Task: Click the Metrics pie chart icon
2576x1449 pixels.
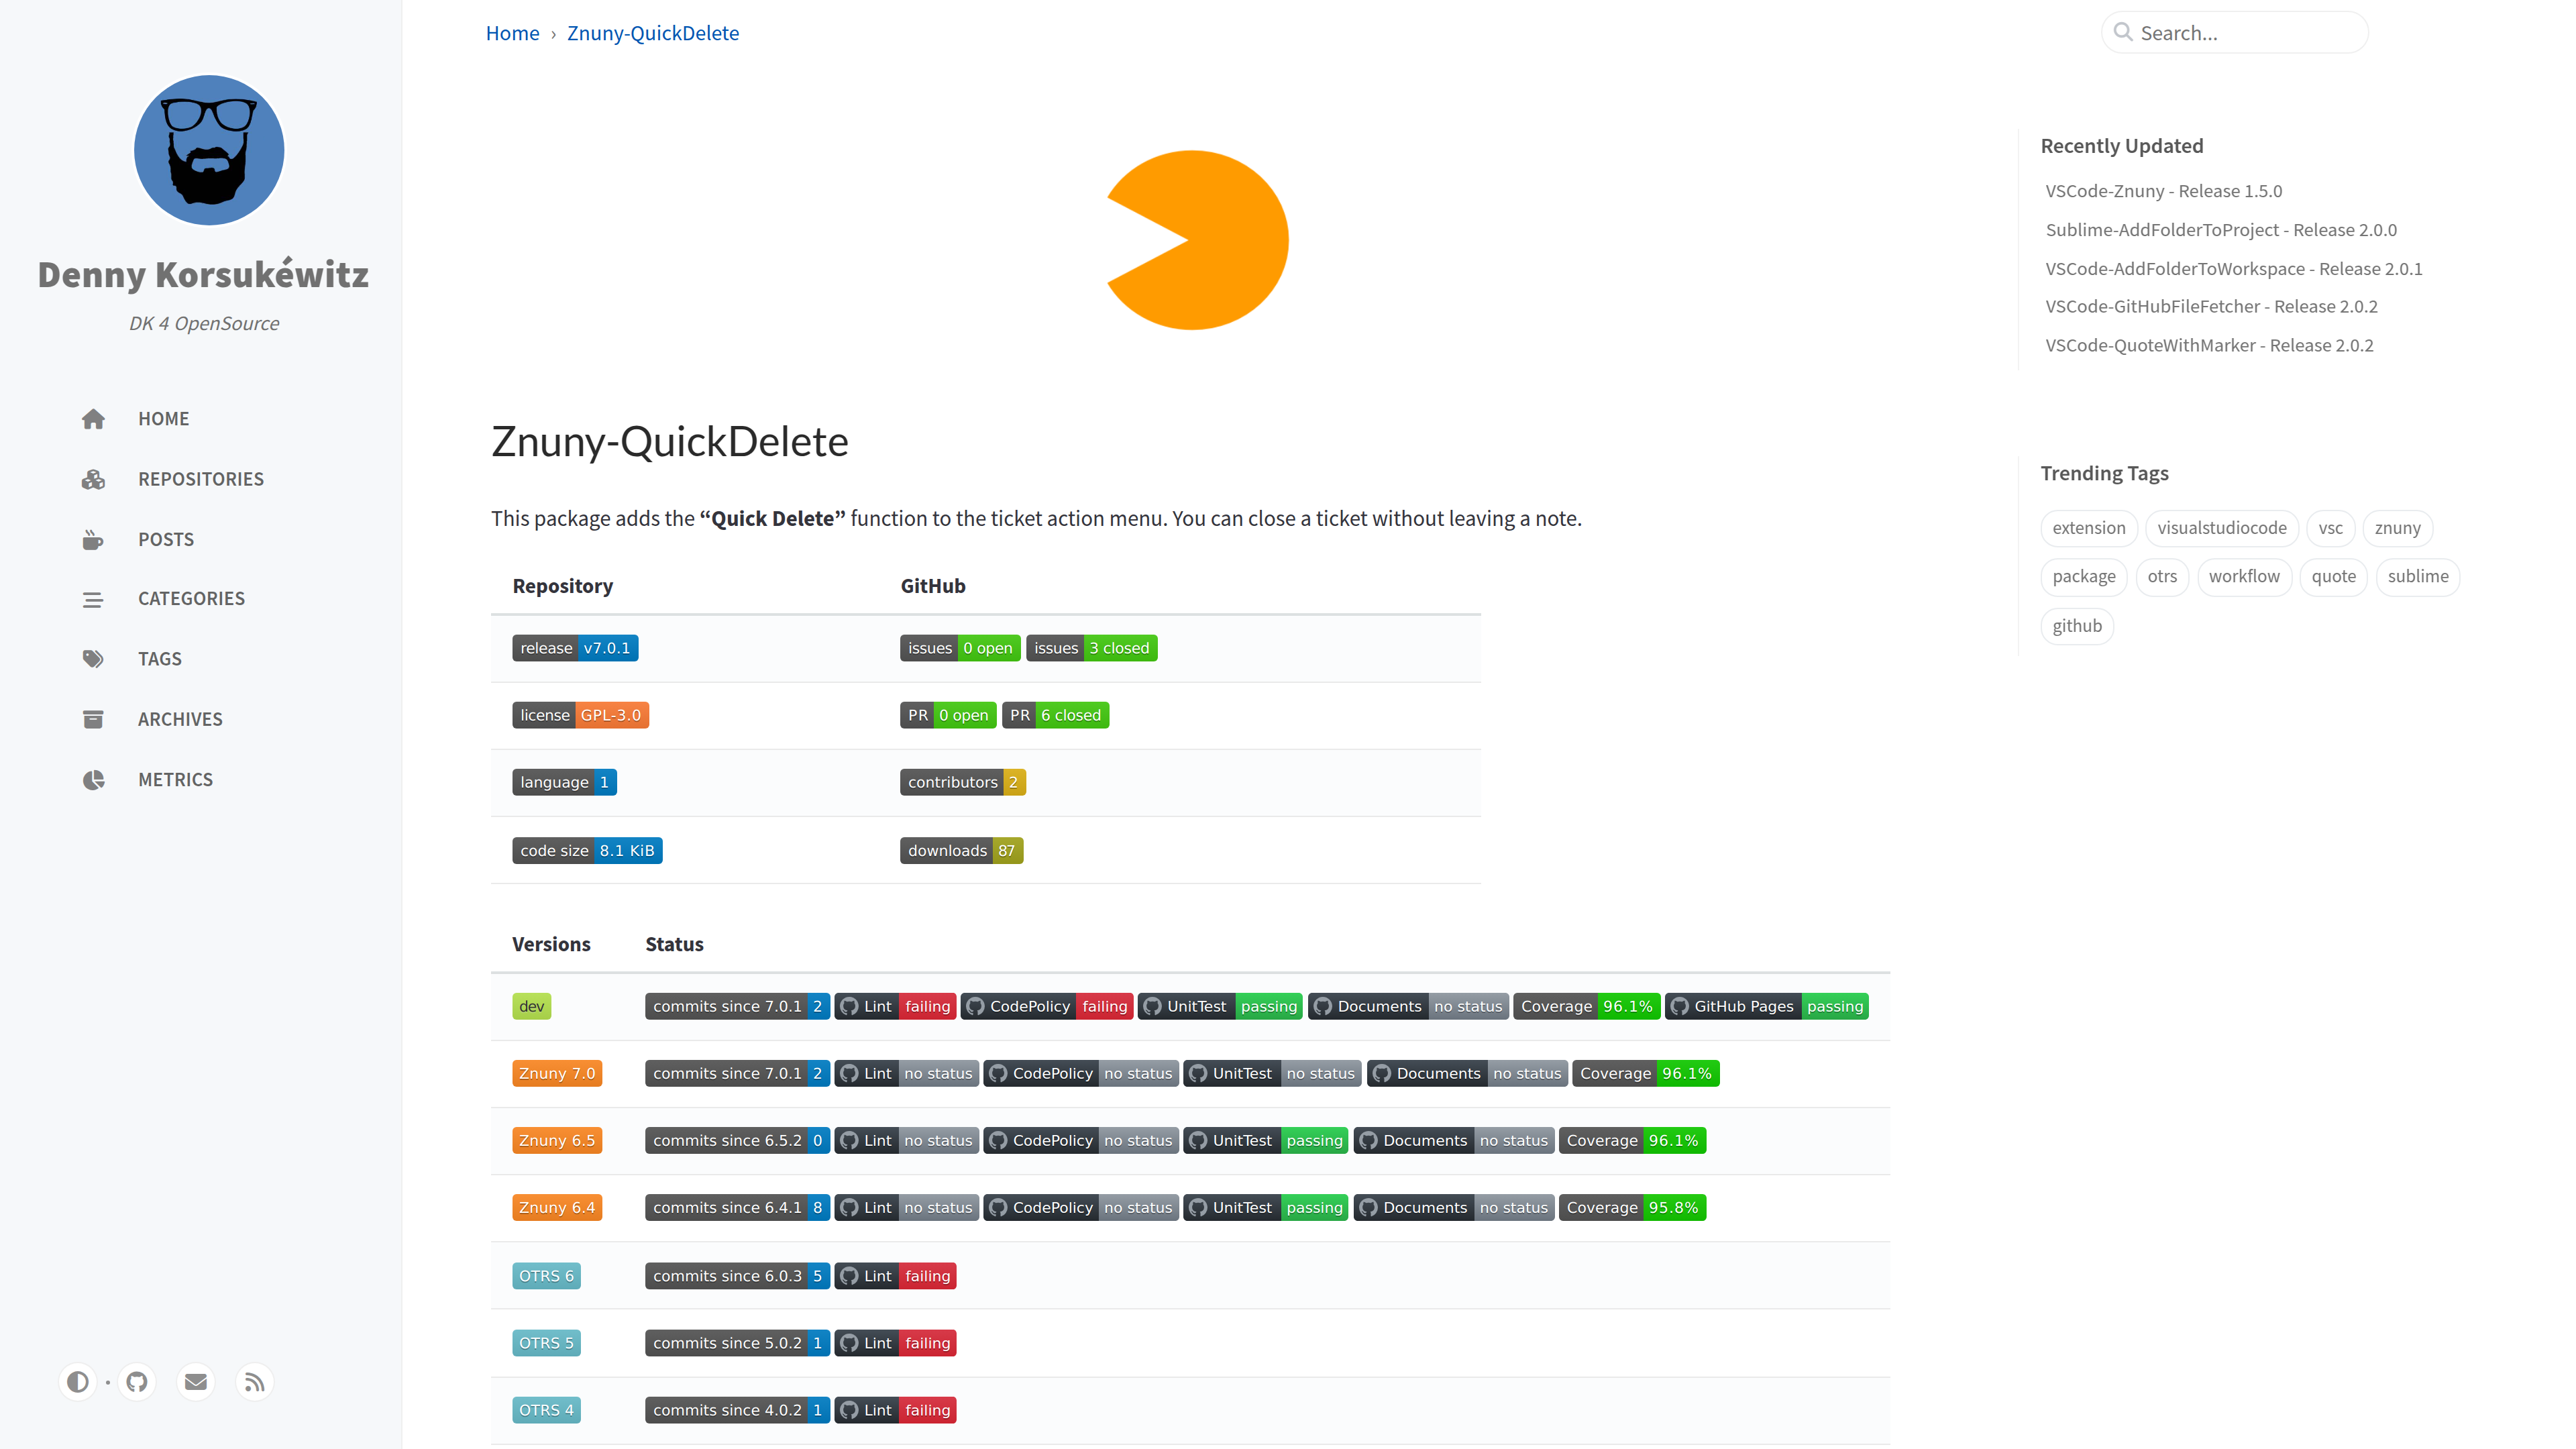Action: (93, 779)
